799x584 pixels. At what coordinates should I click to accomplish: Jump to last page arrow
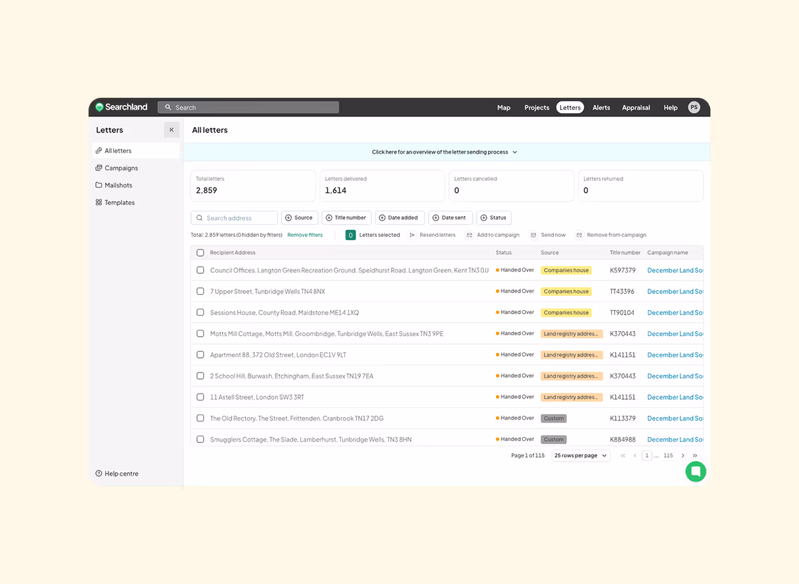695,456
